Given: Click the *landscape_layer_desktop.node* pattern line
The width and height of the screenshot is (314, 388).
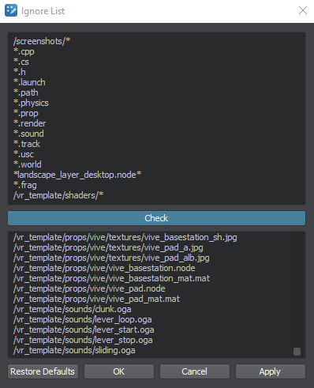Looking at the screenshot, I should click(x=77, y=175).
